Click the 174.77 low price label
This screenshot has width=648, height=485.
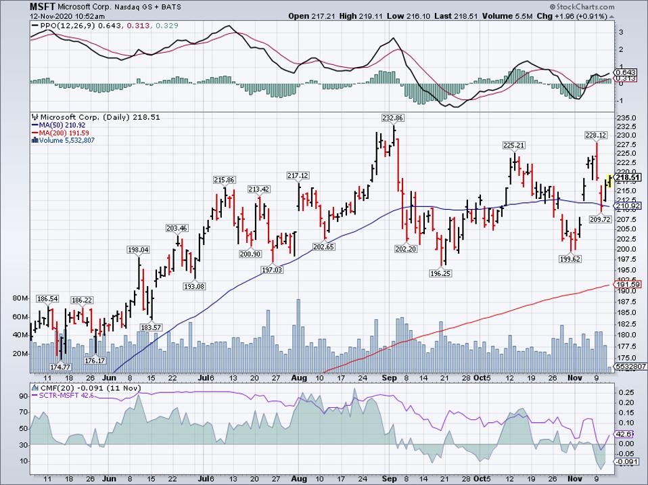pyautogui.click(x=60, y=367)
